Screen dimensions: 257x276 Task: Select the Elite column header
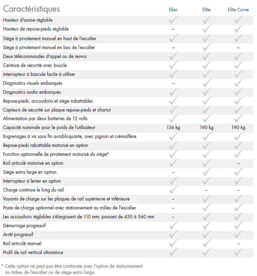click(x=206, y=10)
